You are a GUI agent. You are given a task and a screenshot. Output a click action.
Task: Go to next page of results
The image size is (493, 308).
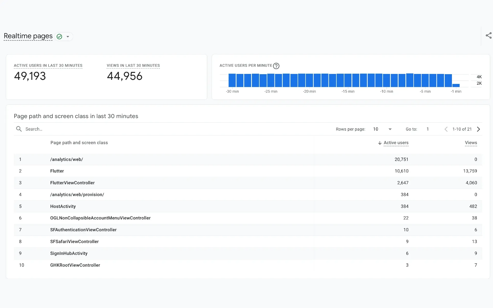coord(478,129)
